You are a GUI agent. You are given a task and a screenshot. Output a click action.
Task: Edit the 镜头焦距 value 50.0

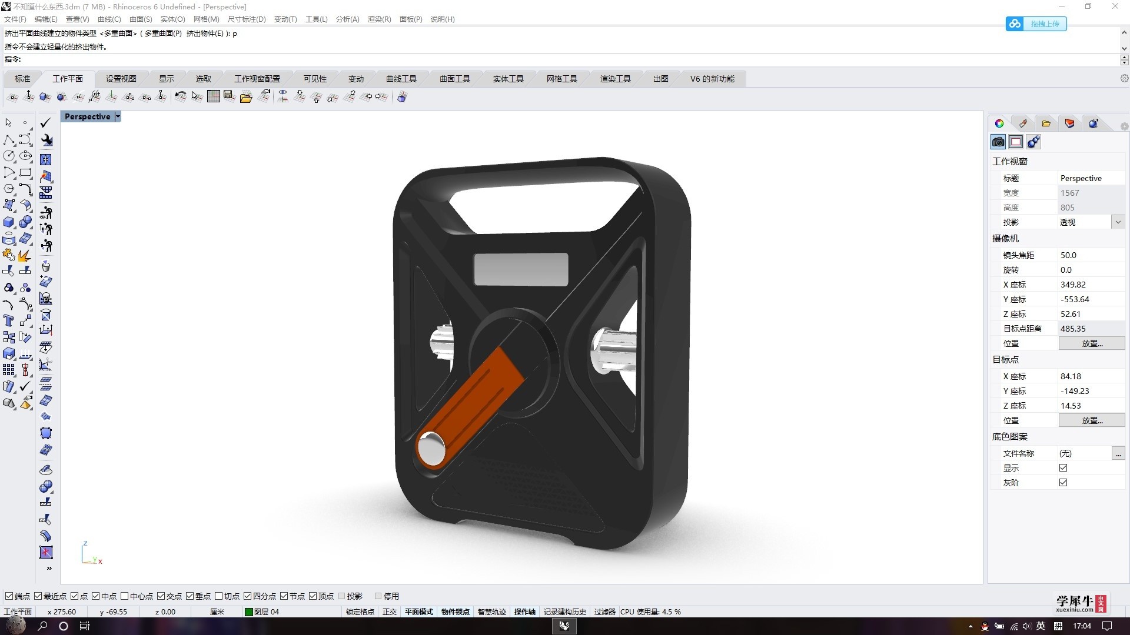coord(1091,255)
